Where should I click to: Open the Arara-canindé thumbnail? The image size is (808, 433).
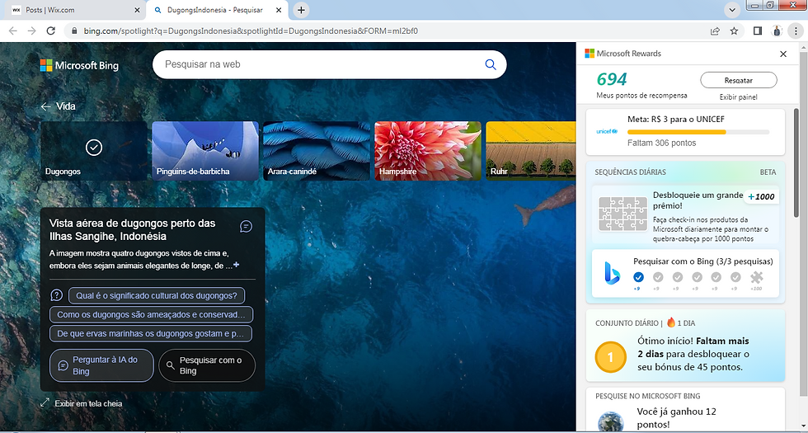coord(317,151)
